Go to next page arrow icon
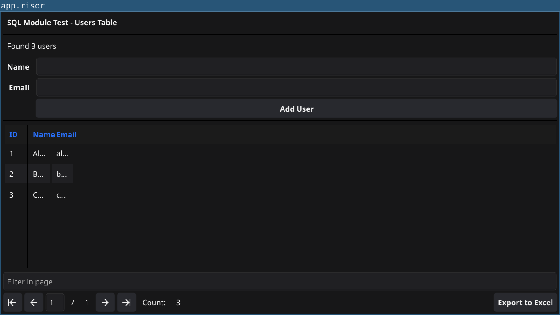 point(105,303)
